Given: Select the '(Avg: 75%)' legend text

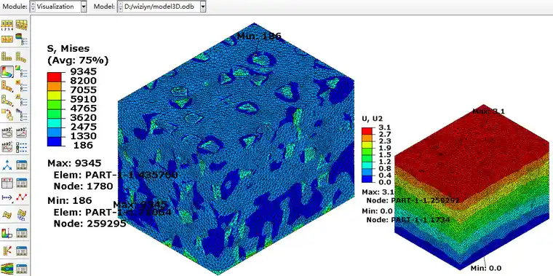Looking at the screenshot, I should click(78, 60).
